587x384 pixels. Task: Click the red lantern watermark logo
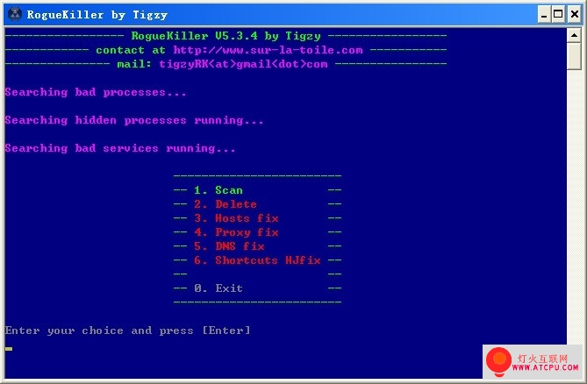(498, 361)
